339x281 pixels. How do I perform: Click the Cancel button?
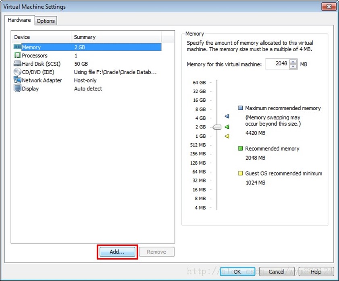(277, 272)
